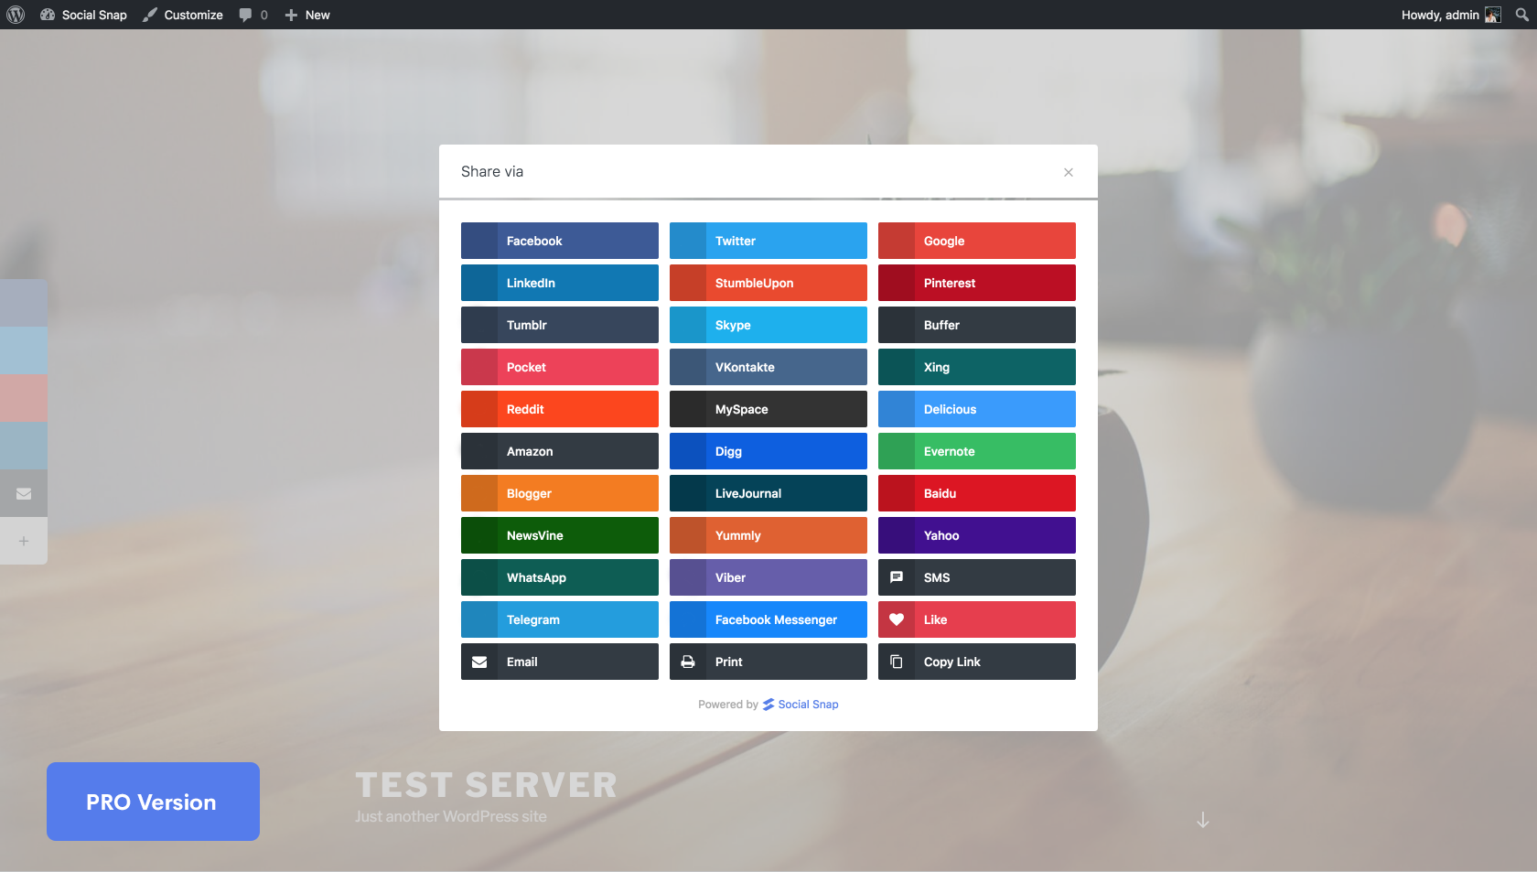Send via Facebook Messenger button
Image resolution: width=1537 pixels, height=872 pixels.
(768, 619)
